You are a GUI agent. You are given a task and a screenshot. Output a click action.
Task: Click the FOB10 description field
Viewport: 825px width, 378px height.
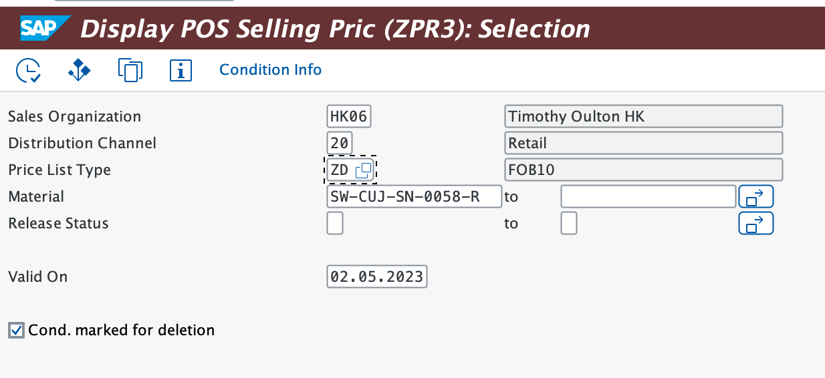tap(642, 170)
